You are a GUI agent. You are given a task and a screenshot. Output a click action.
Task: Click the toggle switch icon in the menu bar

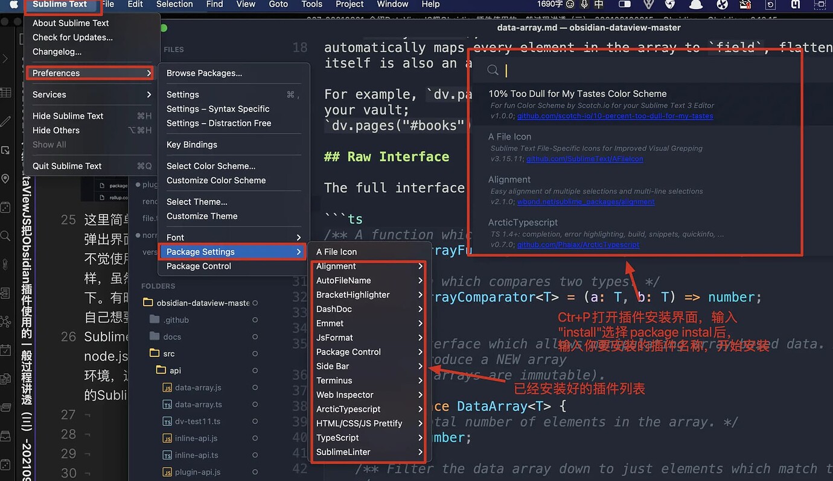626,5
